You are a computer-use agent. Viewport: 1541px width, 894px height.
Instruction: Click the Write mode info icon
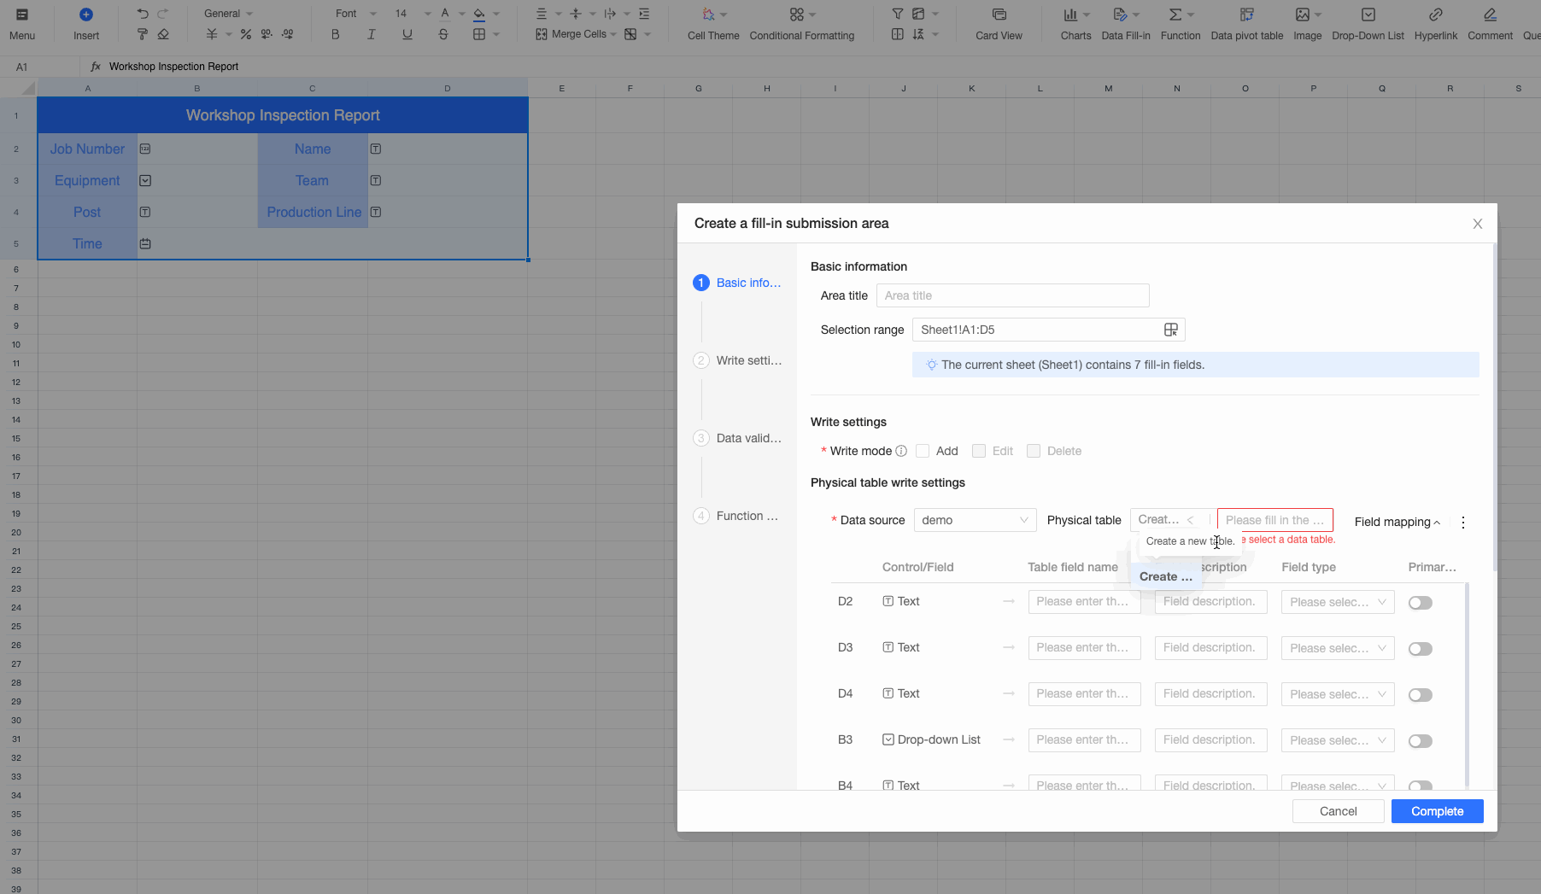(x=900, y=451)
